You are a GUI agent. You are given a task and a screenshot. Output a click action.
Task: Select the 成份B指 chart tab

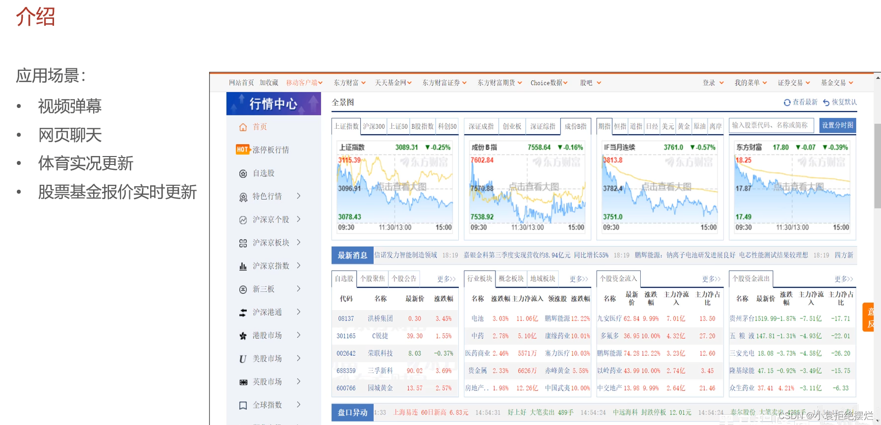click(575, 126)
